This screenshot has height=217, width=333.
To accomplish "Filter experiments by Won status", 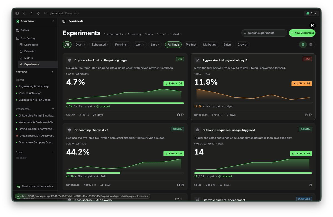I will coord(140,45).
